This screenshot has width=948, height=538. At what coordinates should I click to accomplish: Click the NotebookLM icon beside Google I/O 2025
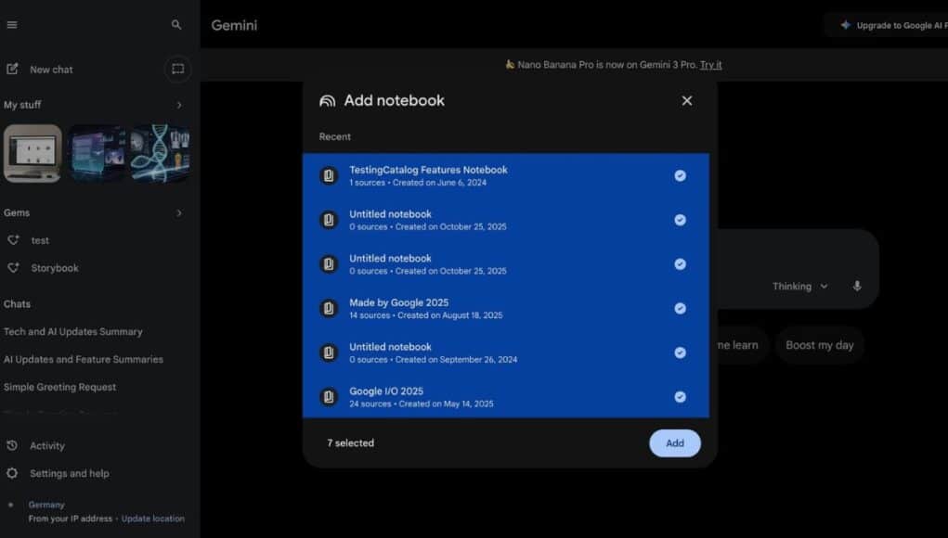pyautogui.click(x=328, y=397)
